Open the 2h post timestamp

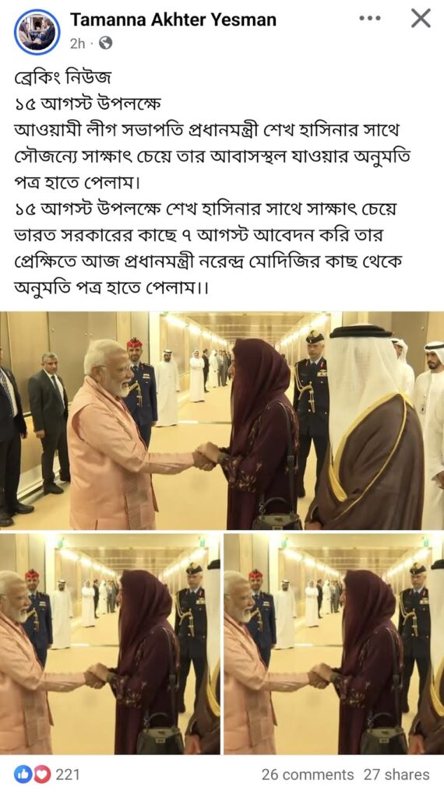tap(77, 44)
